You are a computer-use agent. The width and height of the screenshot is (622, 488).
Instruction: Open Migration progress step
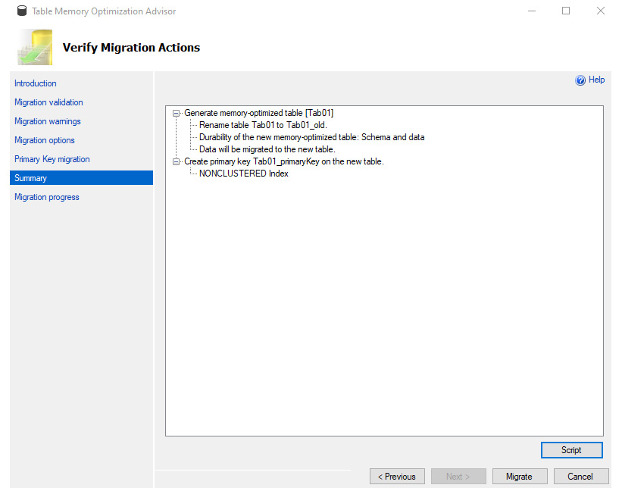pyautogui.click(x=47, y=197)
